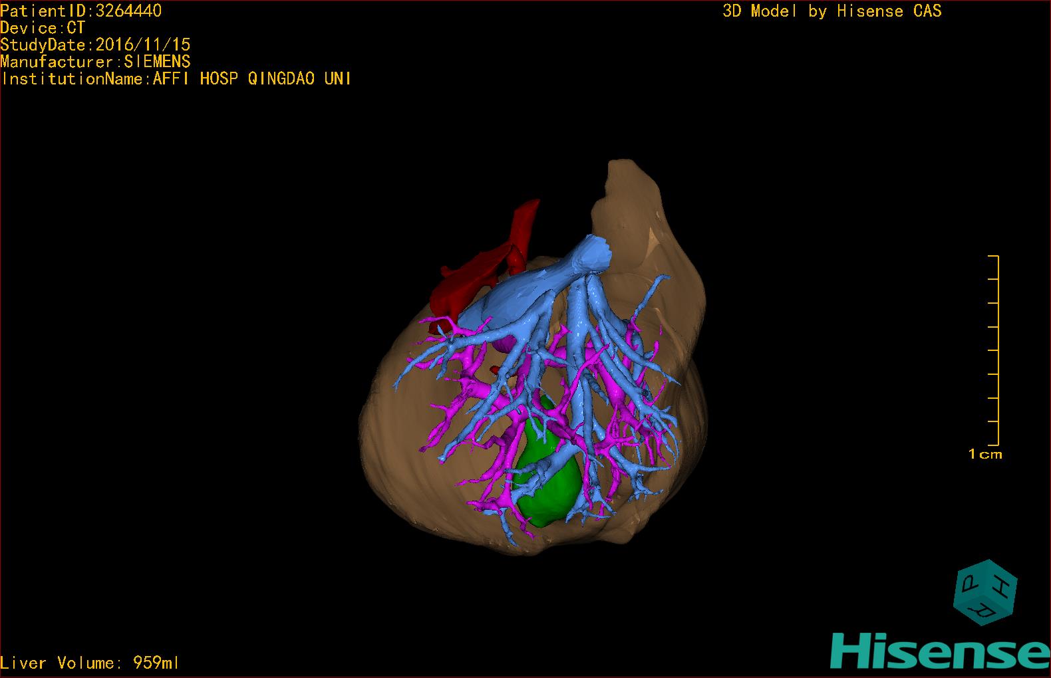Click InstitutionName:AFFI HOSP QINGDAO UNI text
This screenshot has height=678, width=1051.
(x=176, y=78)
